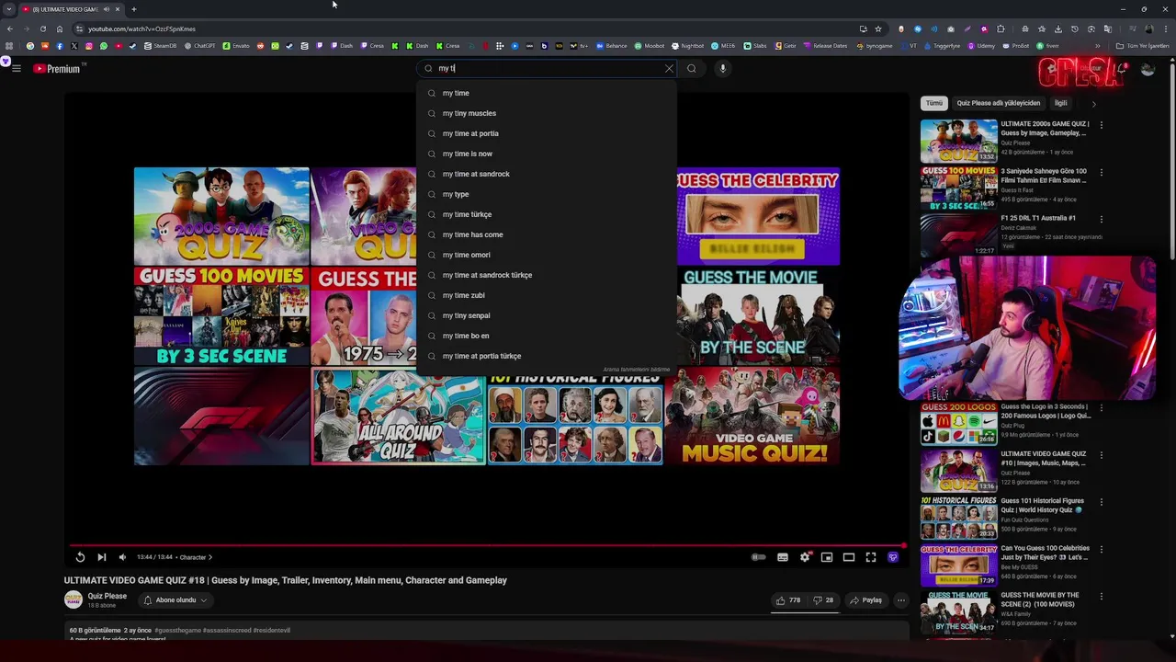Click the Video Game Music Quiz end-screen card

pos(752,417)
